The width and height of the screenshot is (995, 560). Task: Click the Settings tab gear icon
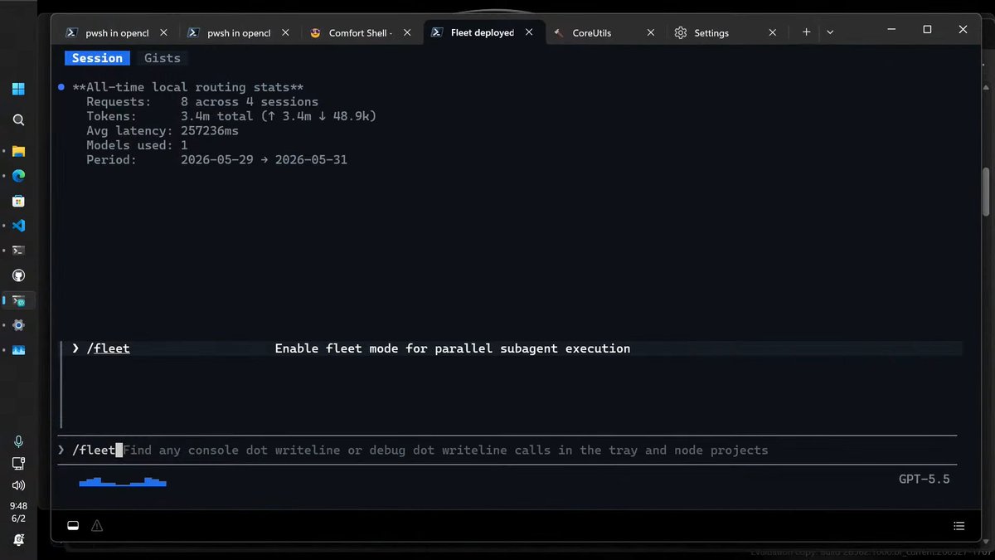pyautogui.click(x=681, y=32)
